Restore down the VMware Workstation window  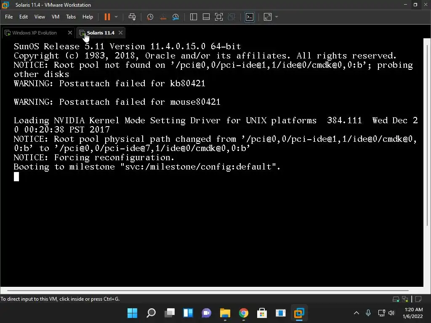(x=415, y=5)
